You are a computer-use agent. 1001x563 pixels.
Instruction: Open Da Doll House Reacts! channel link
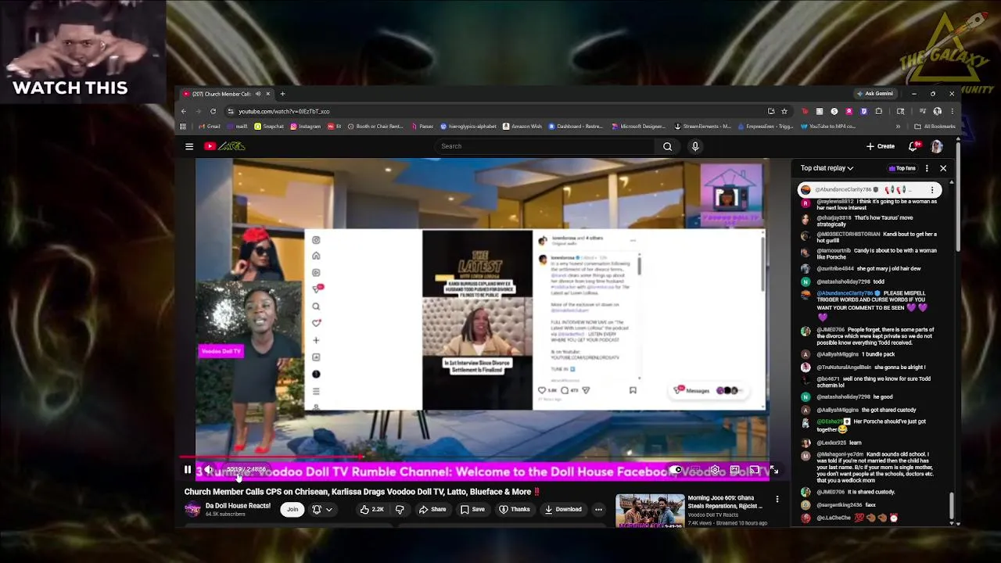238,506
